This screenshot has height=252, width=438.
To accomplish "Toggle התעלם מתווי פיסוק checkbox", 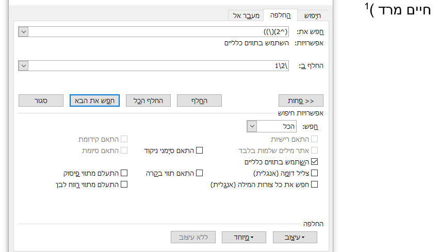I will [x=124, y=173].
